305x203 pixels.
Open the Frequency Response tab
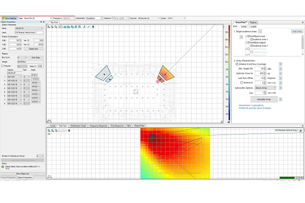[x=99, y=126]
